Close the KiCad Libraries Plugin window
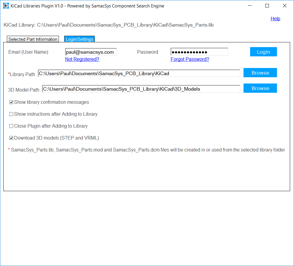This screenshot has width=294, height=266. tap(285, 6)
